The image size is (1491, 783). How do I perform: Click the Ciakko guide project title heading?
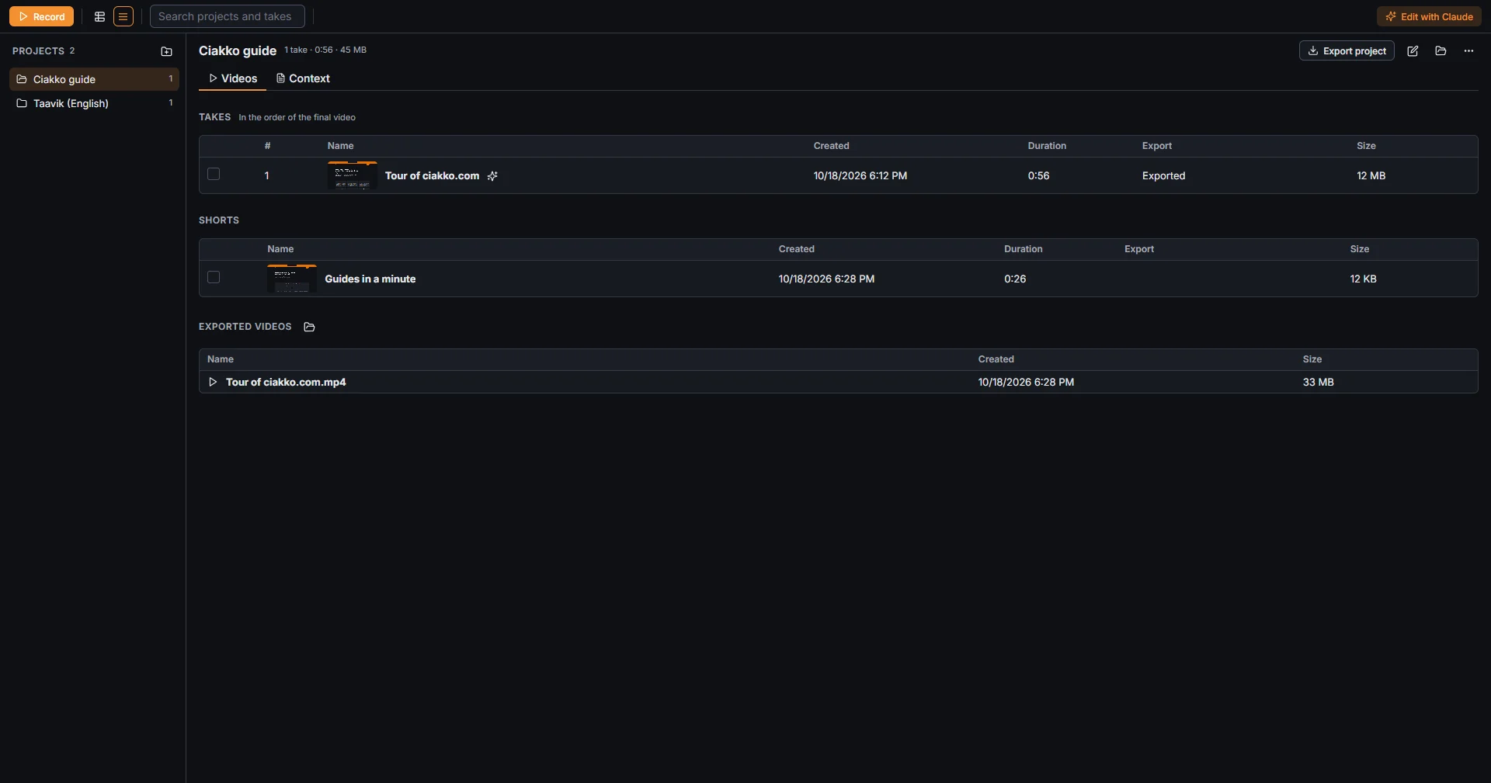point(238,50)
